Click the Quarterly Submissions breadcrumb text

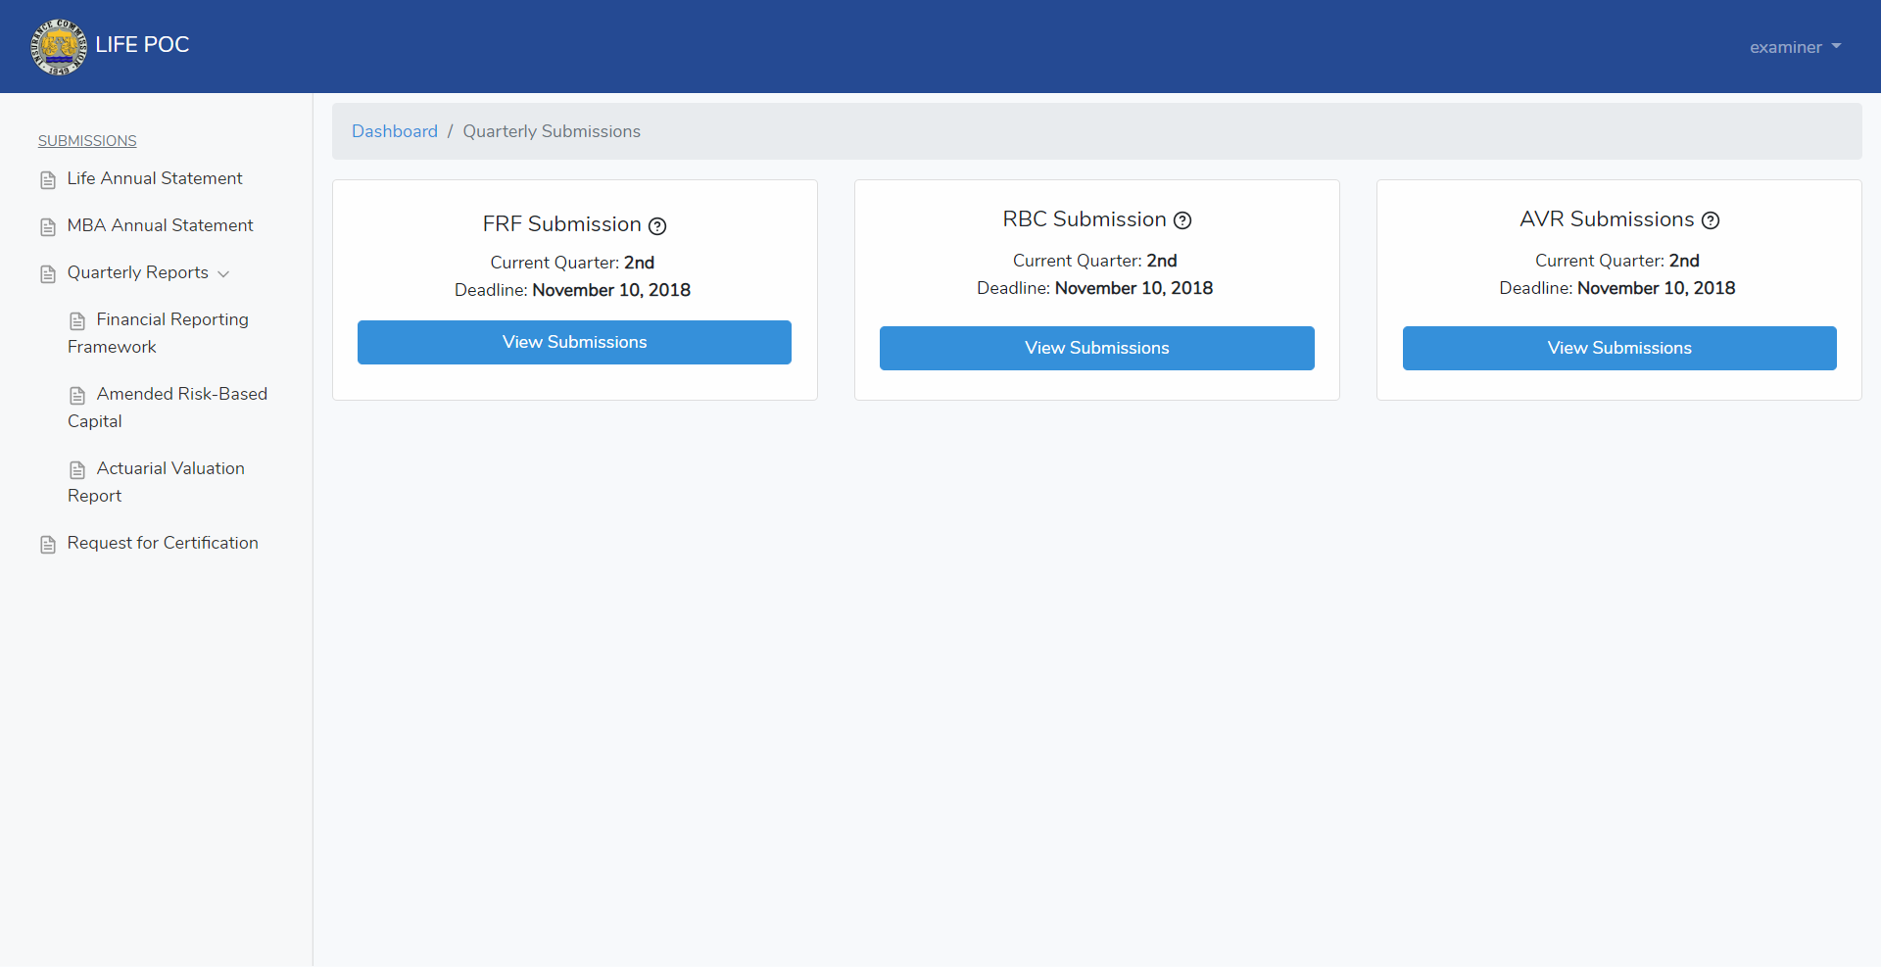552,131
